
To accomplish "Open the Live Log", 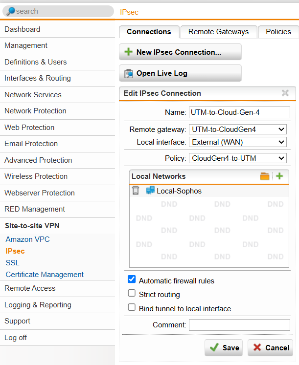I will [180, 73].
